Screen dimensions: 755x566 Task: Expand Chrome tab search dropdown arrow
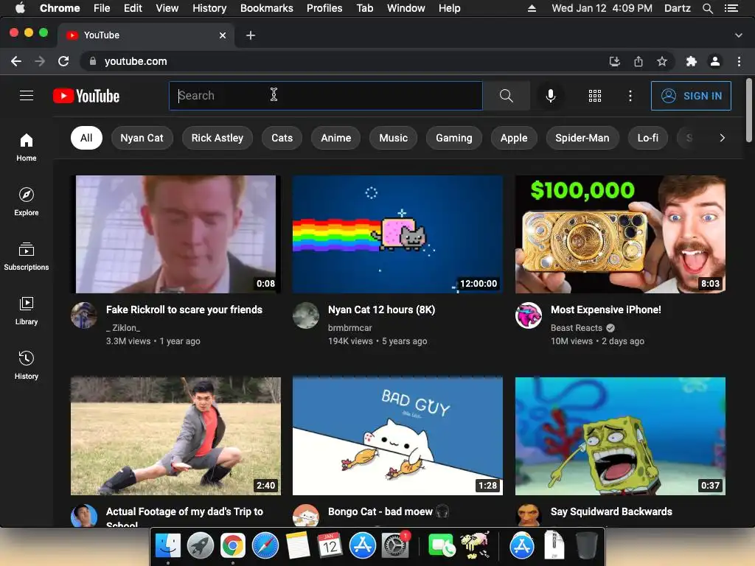738,35
